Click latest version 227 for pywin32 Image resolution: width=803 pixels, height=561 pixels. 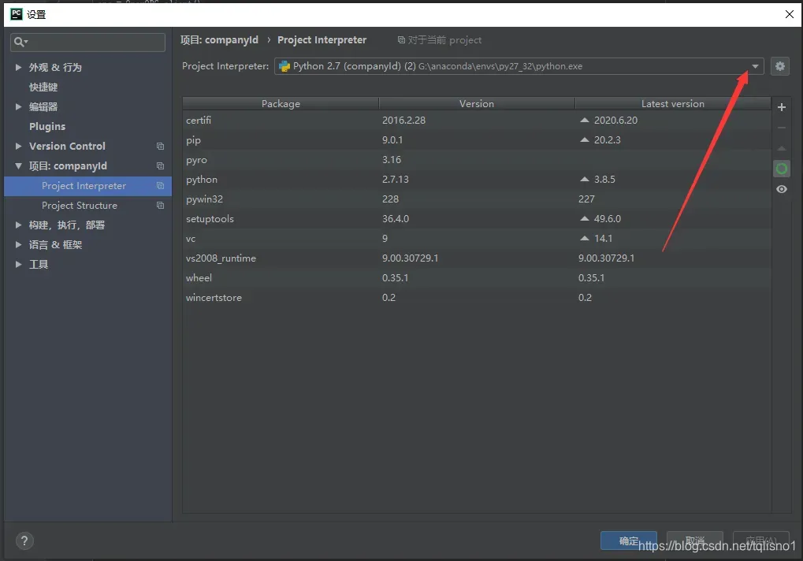pos(586,199)
